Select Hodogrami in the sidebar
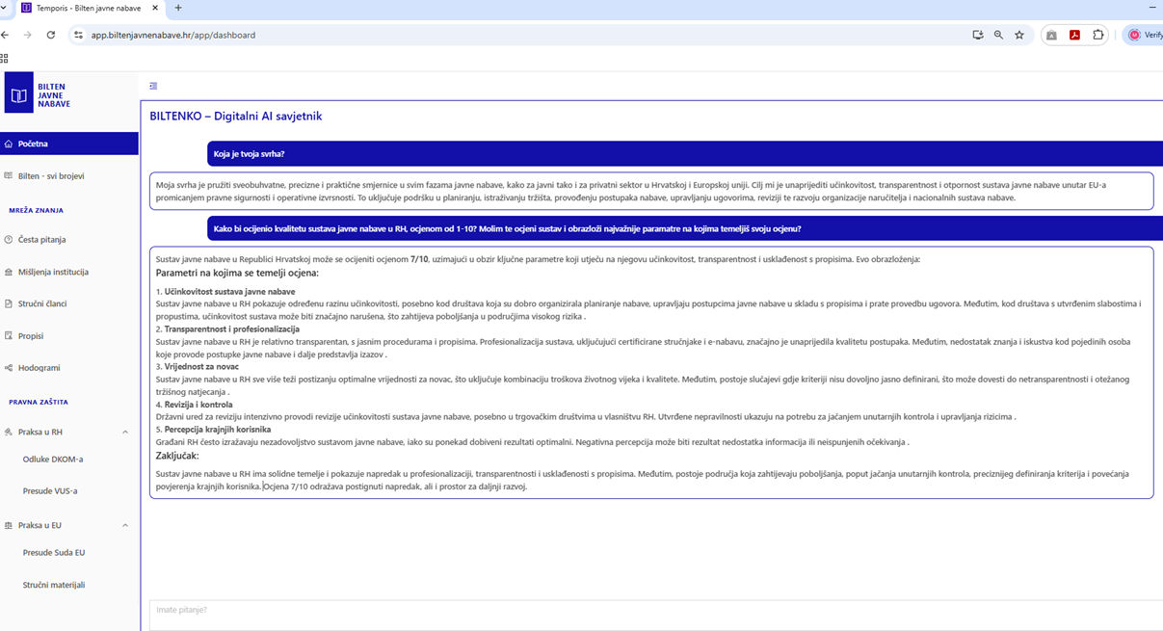The height and width of the screenshot is (631, 1163). 39,368
